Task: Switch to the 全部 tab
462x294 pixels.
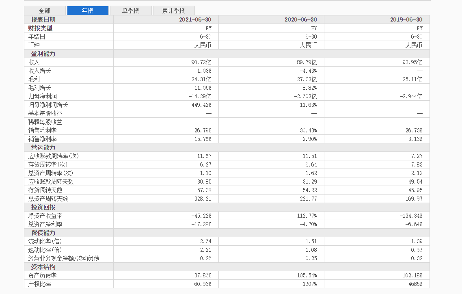Action: tap(45, 11)
